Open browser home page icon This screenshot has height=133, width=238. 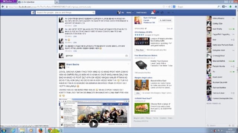click(x=236, y=7)
